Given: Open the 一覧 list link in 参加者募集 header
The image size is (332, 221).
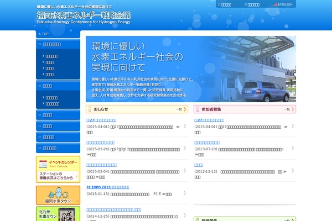Looking at the screenshot, I should (x=289, y=109).
